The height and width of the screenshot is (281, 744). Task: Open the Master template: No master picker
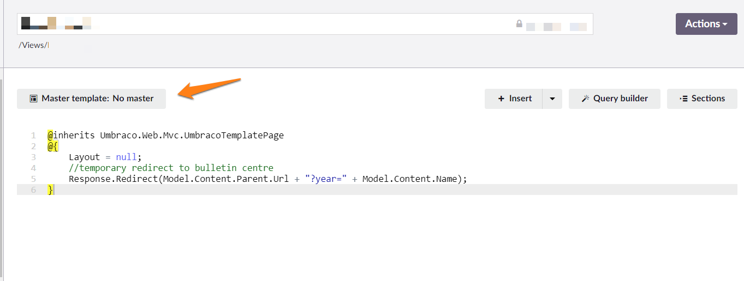click(91, 99)
